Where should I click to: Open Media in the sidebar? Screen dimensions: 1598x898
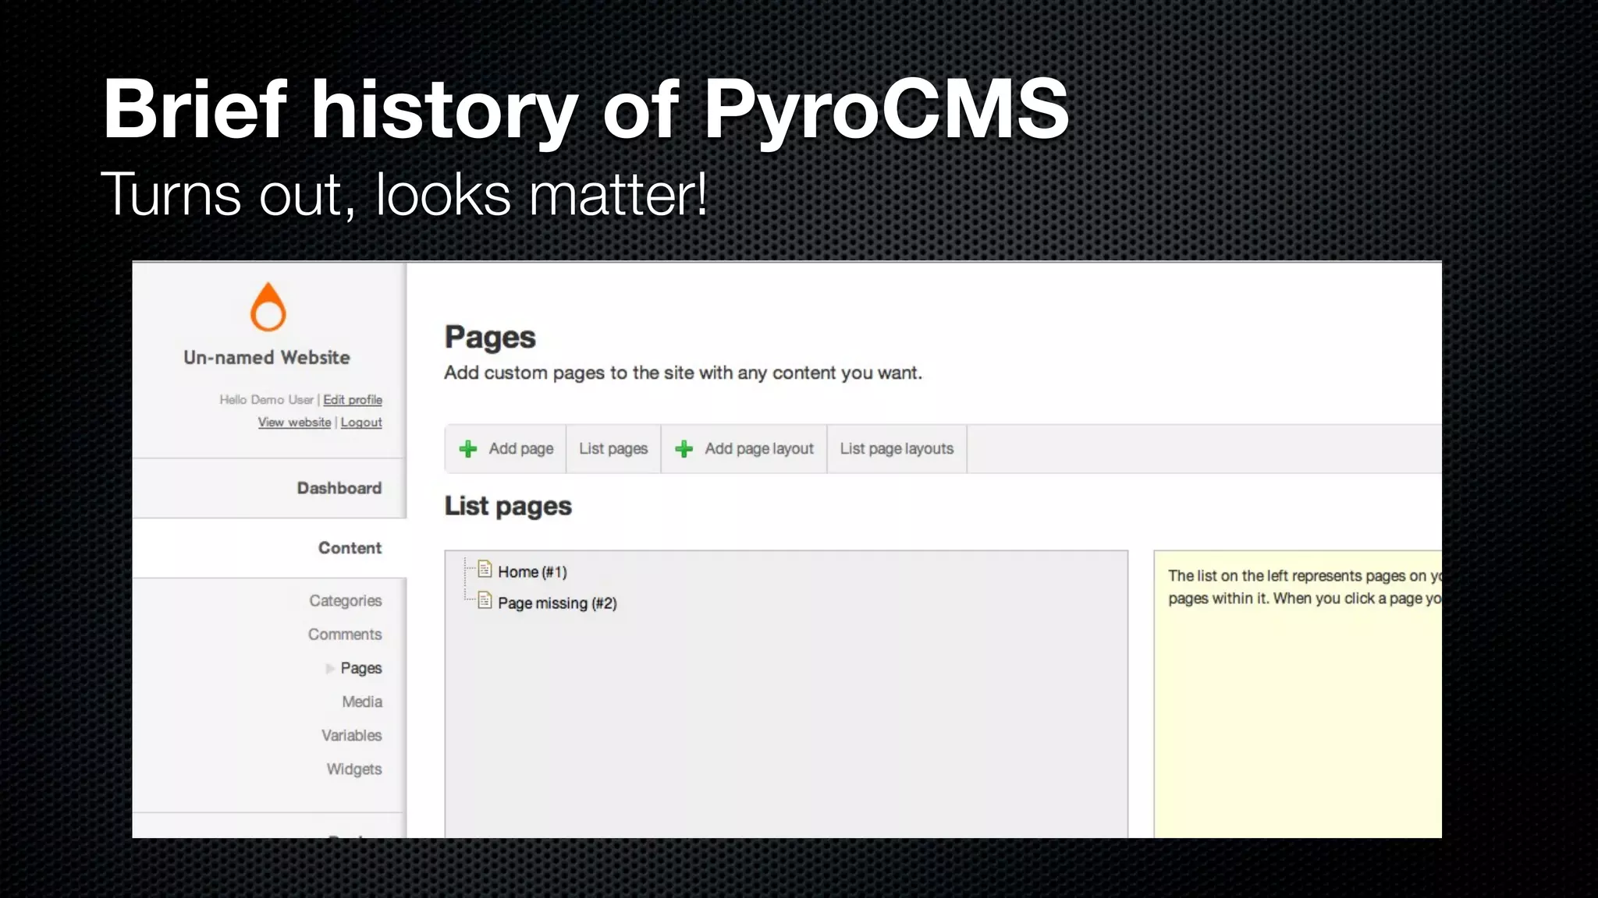tap(362, 702)
